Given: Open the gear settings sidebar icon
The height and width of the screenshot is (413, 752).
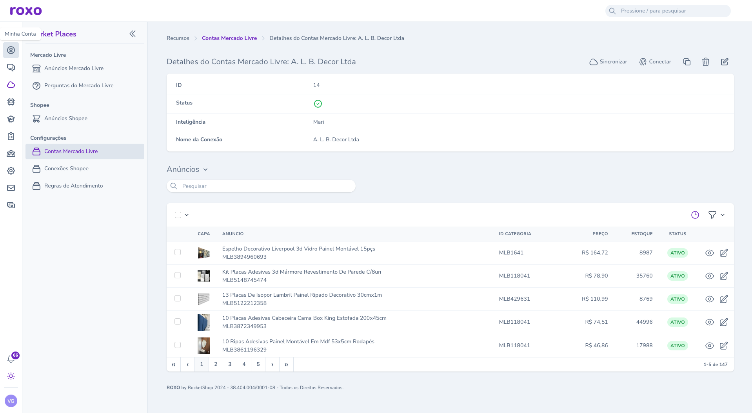Looking at the screenshot, I should pos(11,171).
